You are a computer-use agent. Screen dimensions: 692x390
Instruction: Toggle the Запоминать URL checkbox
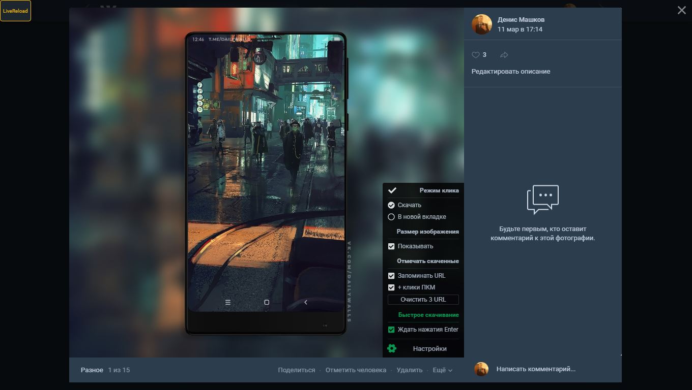[x=391, y=276]
